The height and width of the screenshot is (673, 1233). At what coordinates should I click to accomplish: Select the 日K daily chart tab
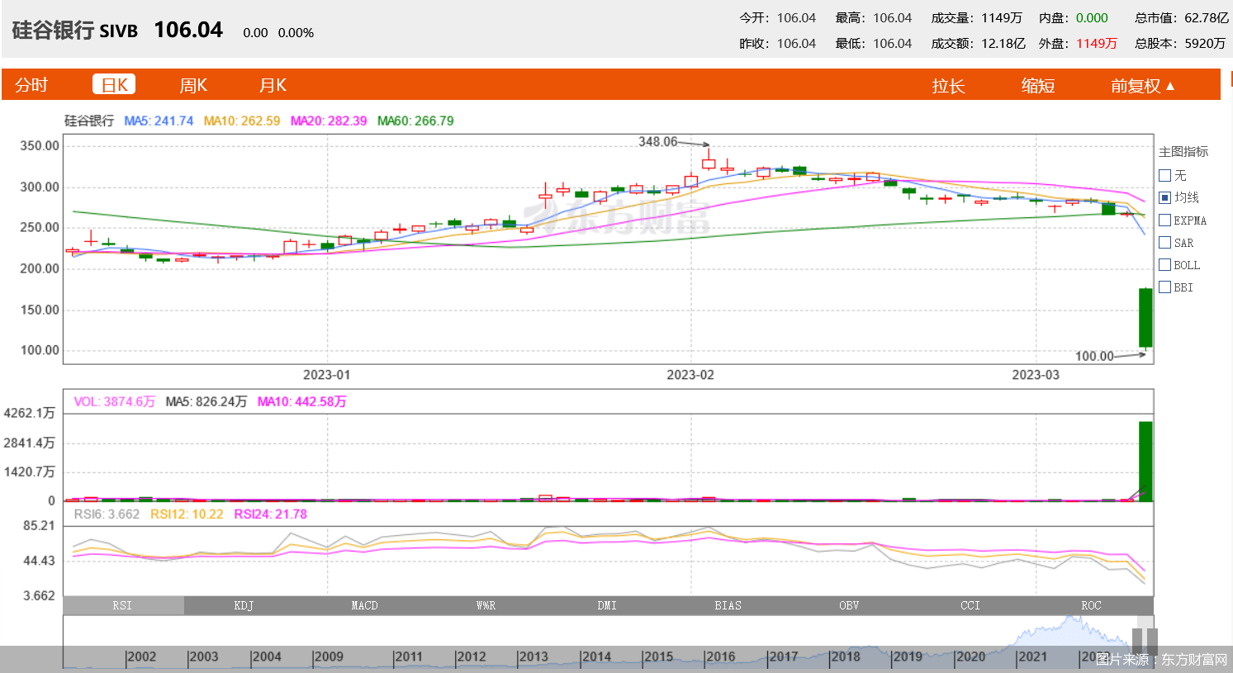(114, 85)
